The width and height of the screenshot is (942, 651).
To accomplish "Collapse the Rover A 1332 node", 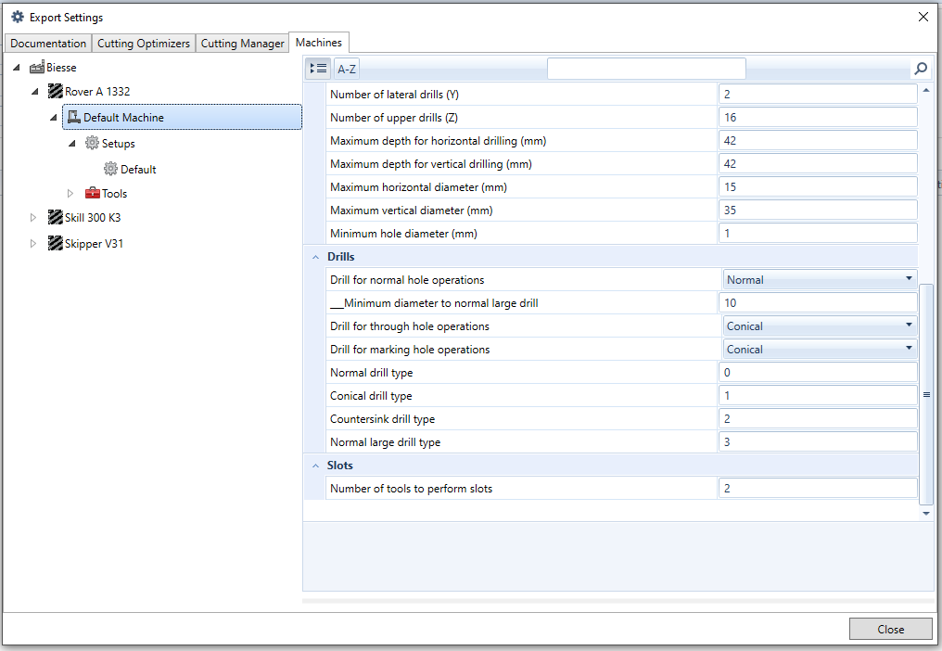I will [x=35, y=92].
